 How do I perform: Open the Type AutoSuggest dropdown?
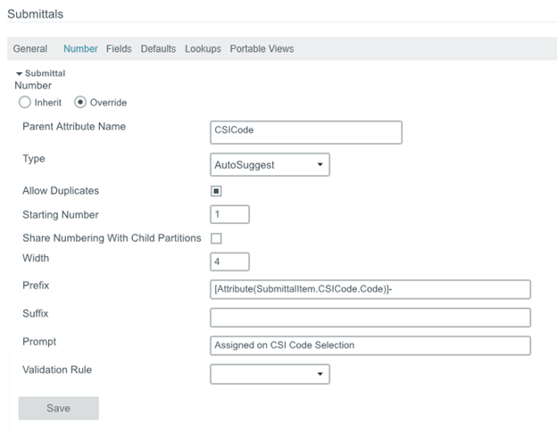point(270,165)
